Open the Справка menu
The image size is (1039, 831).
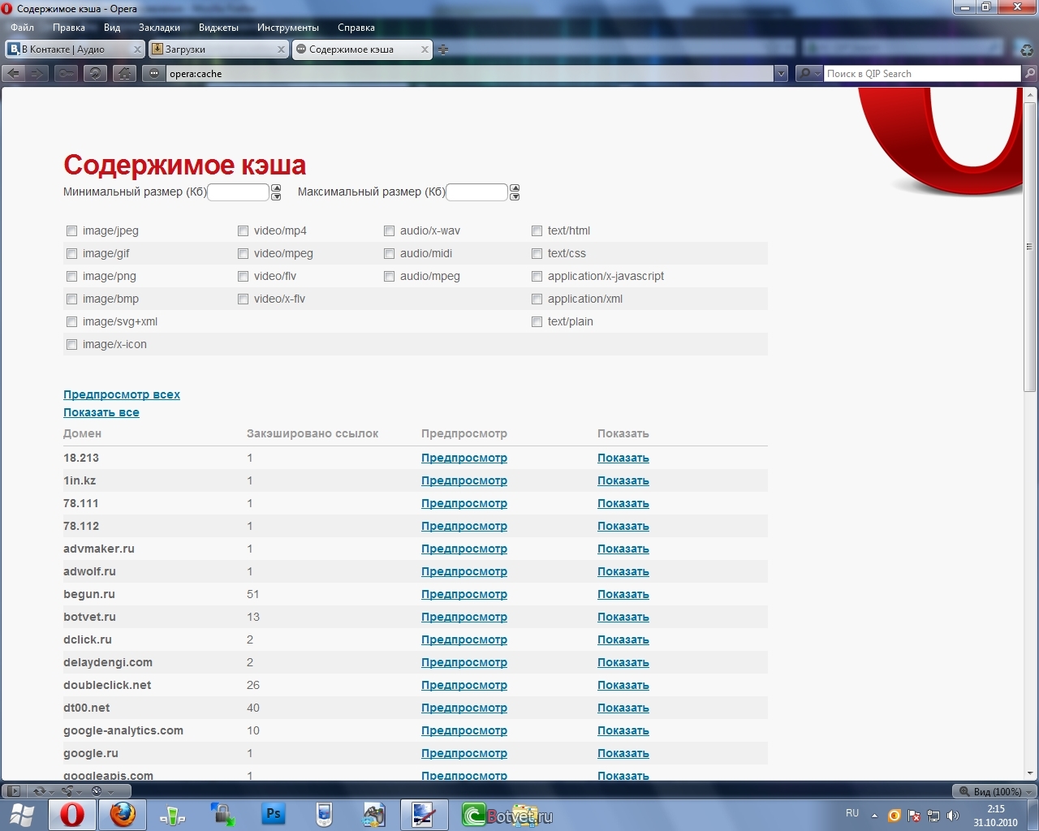pos(356,28)
